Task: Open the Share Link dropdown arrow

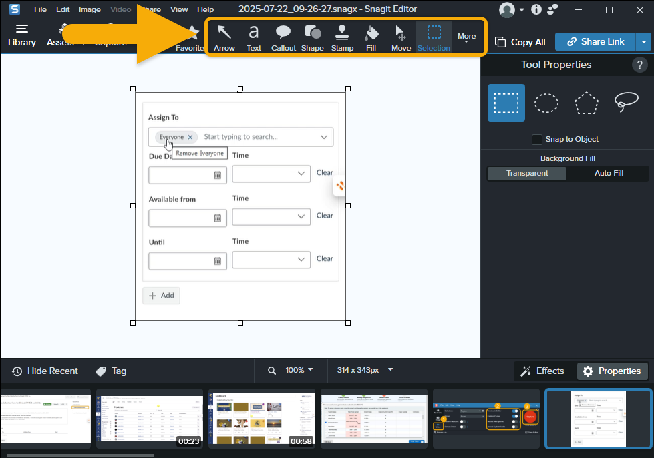Action: (643, 41)
